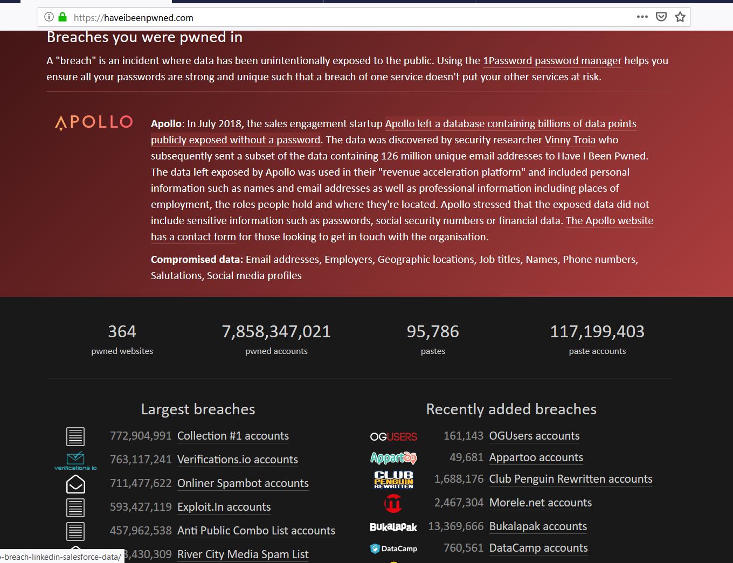Open the page actions three-dots menu

tap(642, 17)
